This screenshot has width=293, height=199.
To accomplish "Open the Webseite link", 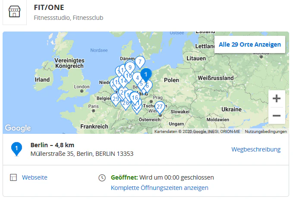I will click(x=35, y=177).
